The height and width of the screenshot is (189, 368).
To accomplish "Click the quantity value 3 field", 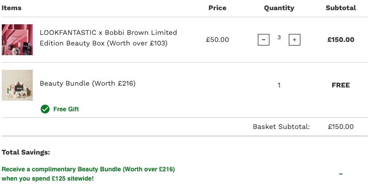I will tap(279, 38).
